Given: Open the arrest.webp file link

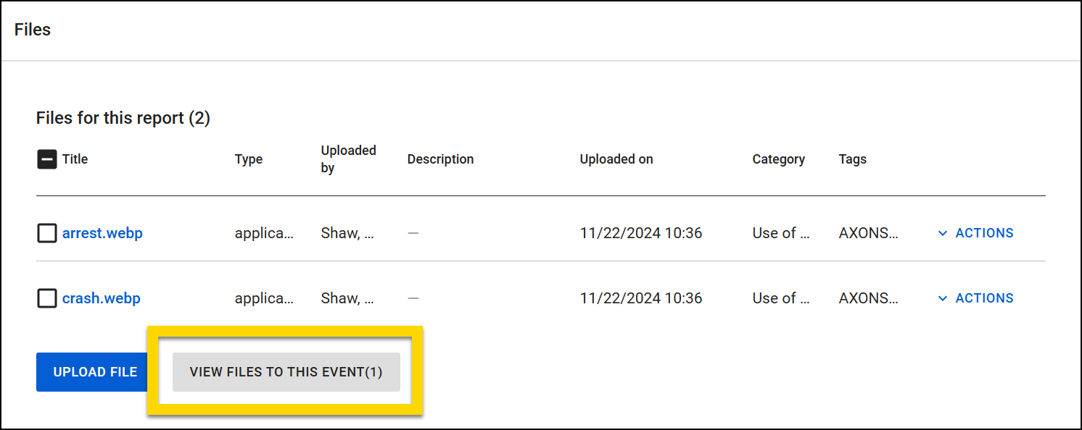Looking at the screenshot, I should pos(102,232).
